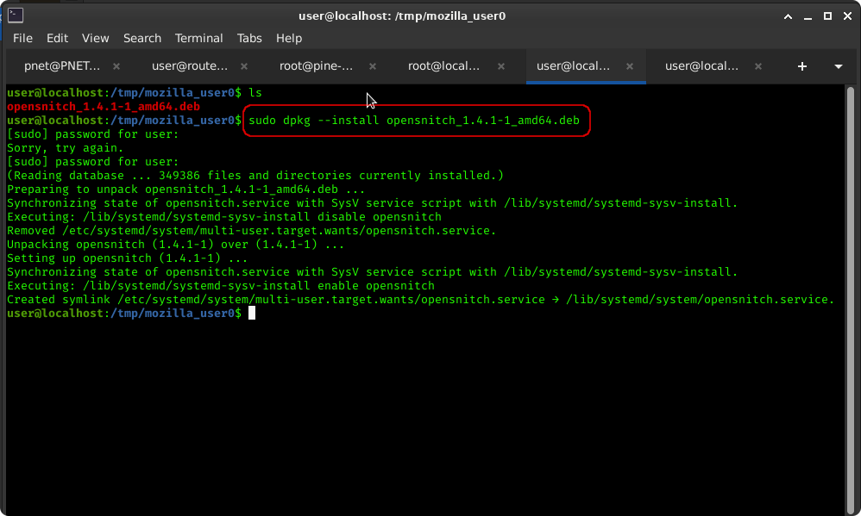
Task: Switch to the last user@local tab
Action: pyautogui.click(x=701, y=66)
